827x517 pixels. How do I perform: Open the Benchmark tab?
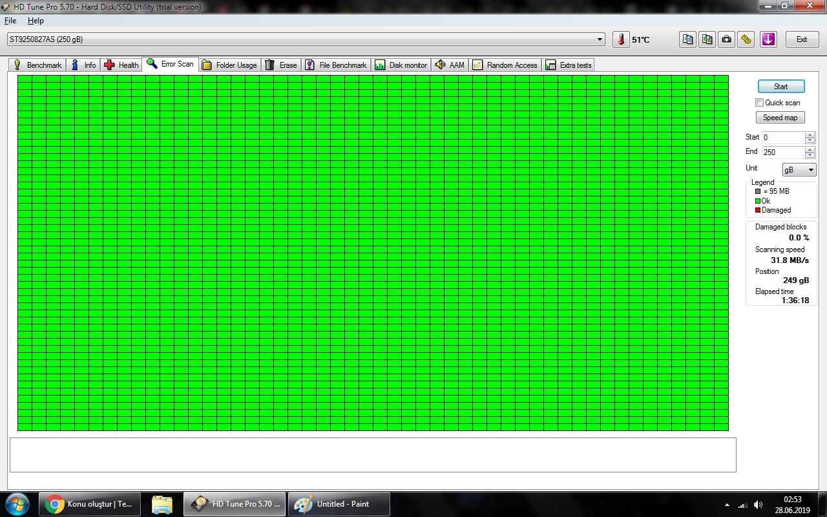[37, 65]
